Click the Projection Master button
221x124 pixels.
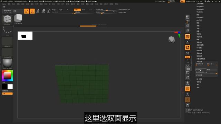click(x=7, y=11)
